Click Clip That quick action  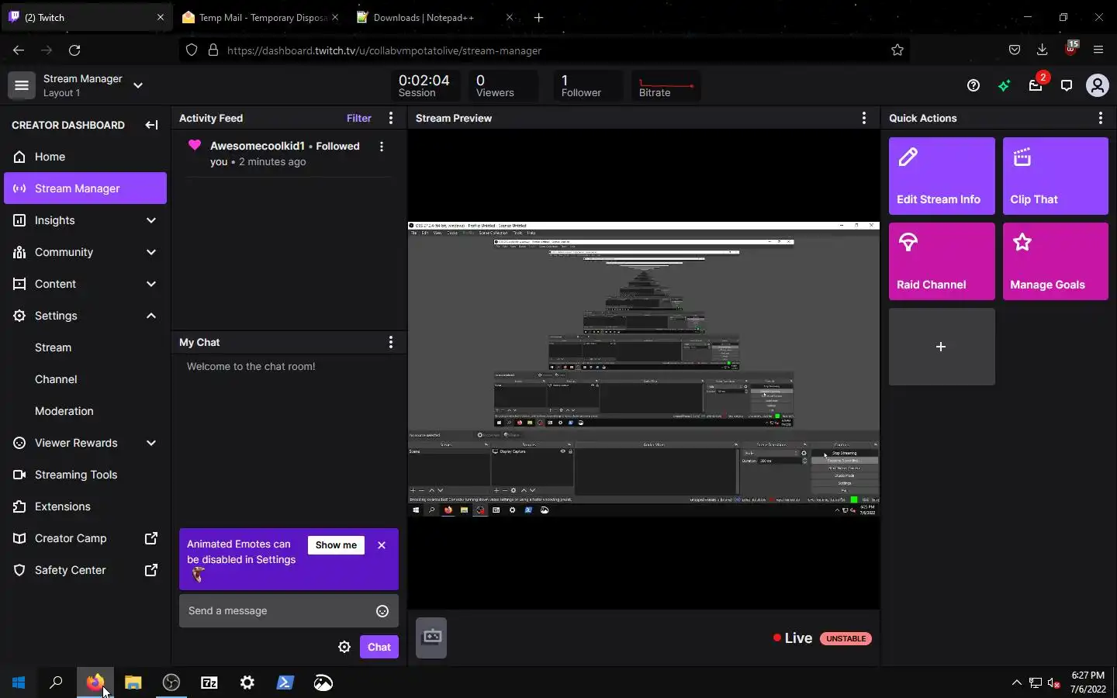pyautogui.click(x=1056, y=176)
